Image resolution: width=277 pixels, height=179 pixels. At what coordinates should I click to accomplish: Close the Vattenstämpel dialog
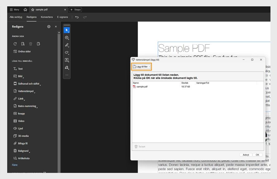pyautogui.click(x=261, y=60)
